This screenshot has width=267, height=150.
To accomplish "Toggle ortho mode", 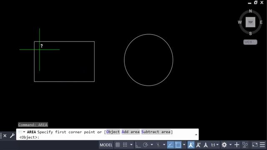I will (x=138, y=145).
